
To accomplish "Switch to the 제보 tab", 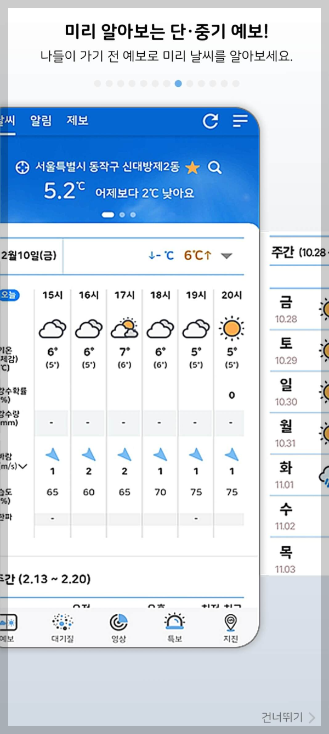I will point(77,121).
